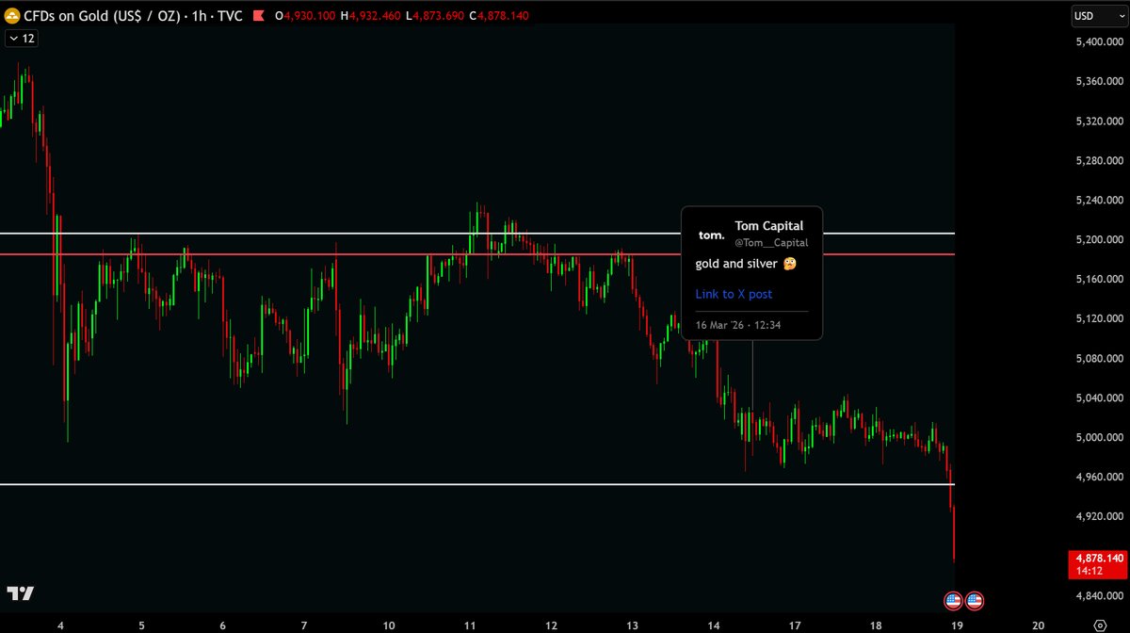
Task: Click the gold symbol logo icon
Action: tap(11, 16)
